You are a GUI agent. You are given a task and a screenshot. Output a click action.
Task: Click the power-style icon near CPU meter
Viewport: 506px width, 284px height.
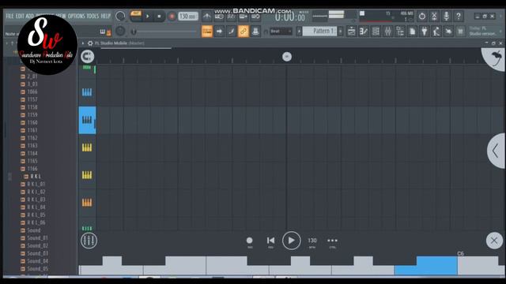tap(422, 16)
